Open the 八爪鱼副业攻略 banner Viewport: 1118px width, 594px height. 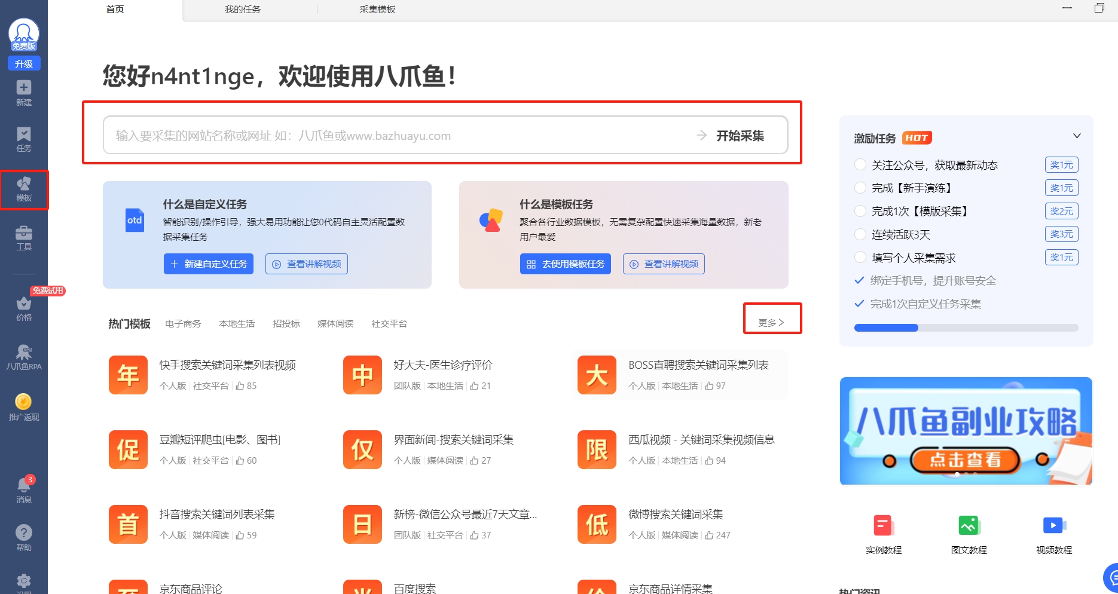(966, 430)
